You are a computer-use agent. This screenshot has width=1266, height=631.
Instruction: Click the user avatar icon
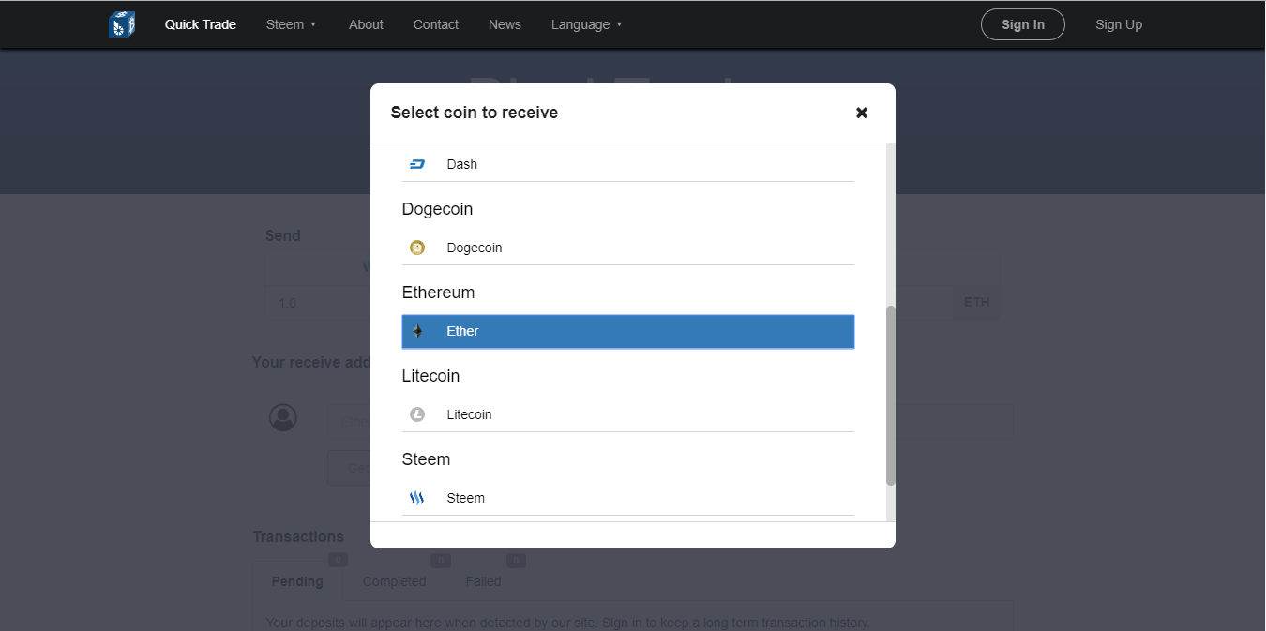coord(282,417)
